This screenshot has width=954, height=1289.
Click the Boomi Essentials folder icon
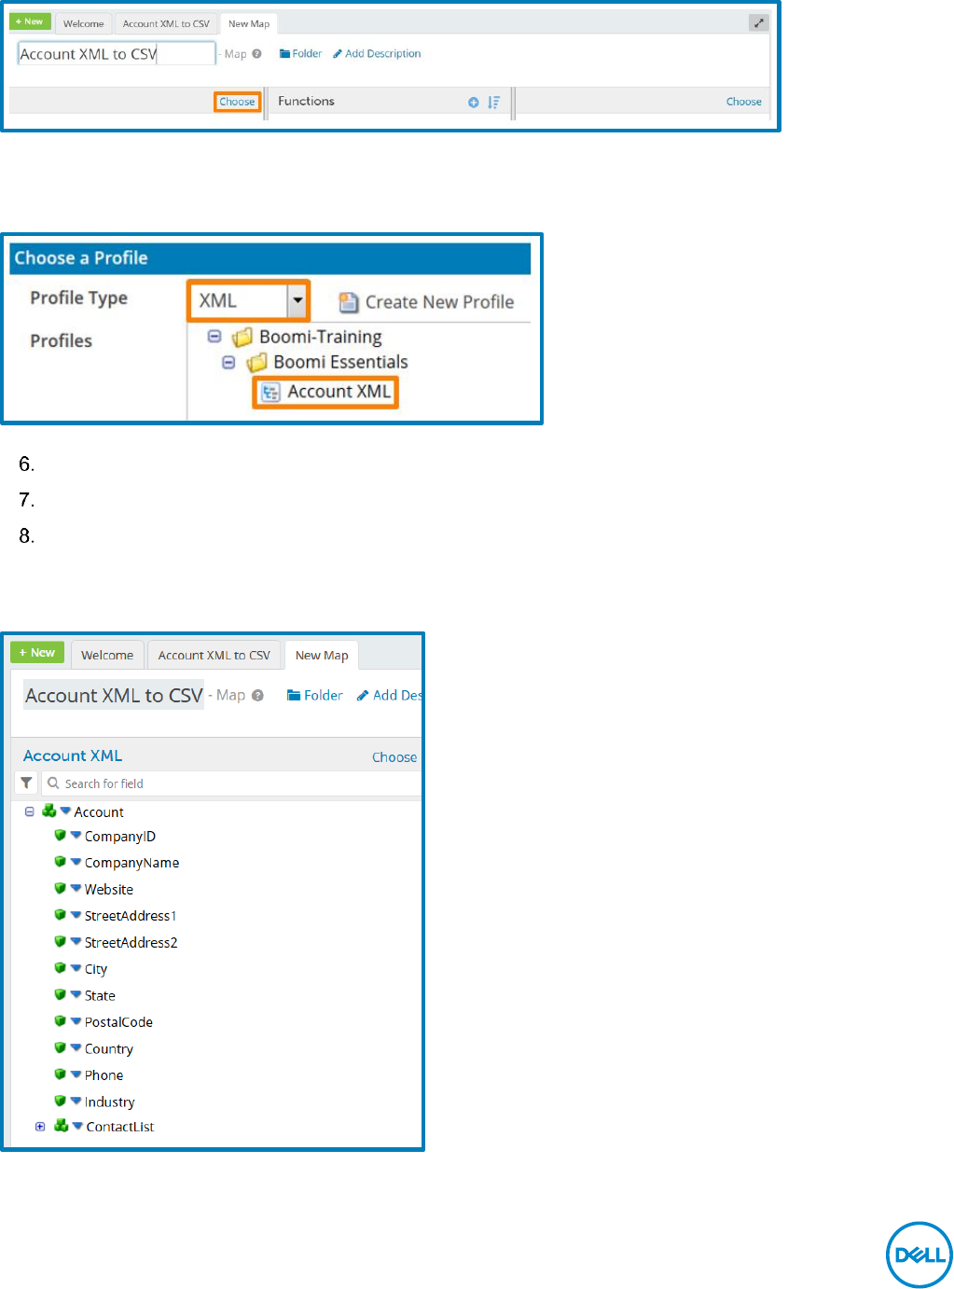256,362
